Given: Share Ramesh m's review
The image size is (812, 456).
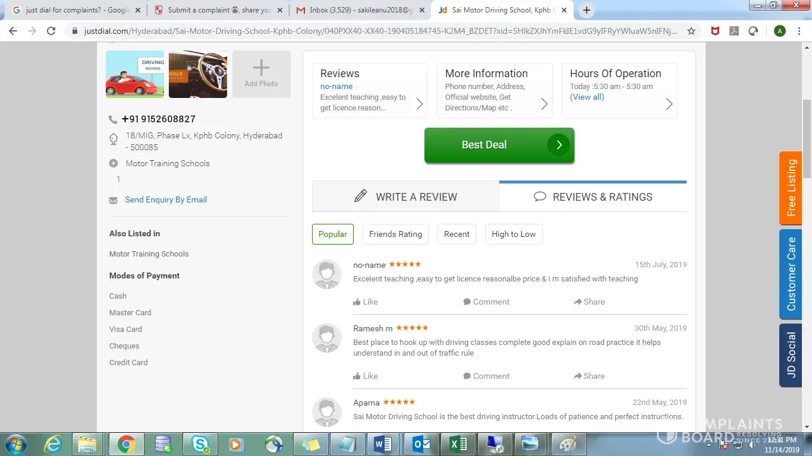Looking at the screenshot, I should click(x=589, y=376).
